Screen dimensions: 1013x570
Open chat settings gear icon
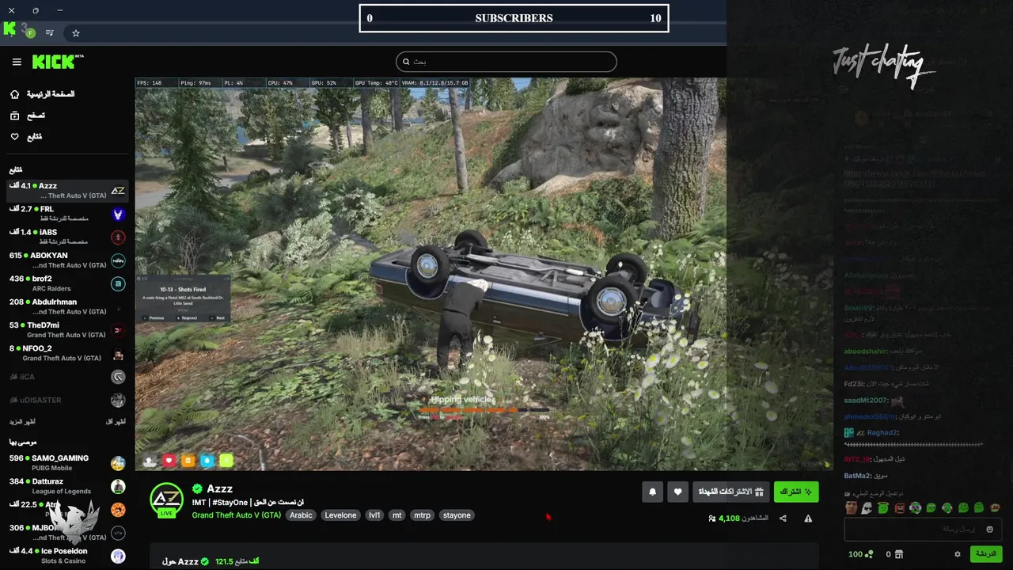coord(957,554)
